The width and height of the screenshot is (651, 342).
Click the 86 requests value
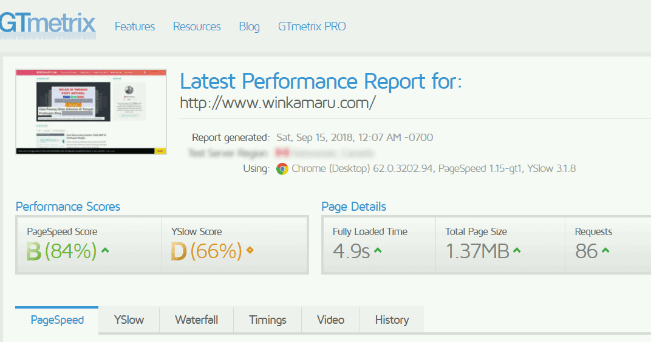click(586, 251)
